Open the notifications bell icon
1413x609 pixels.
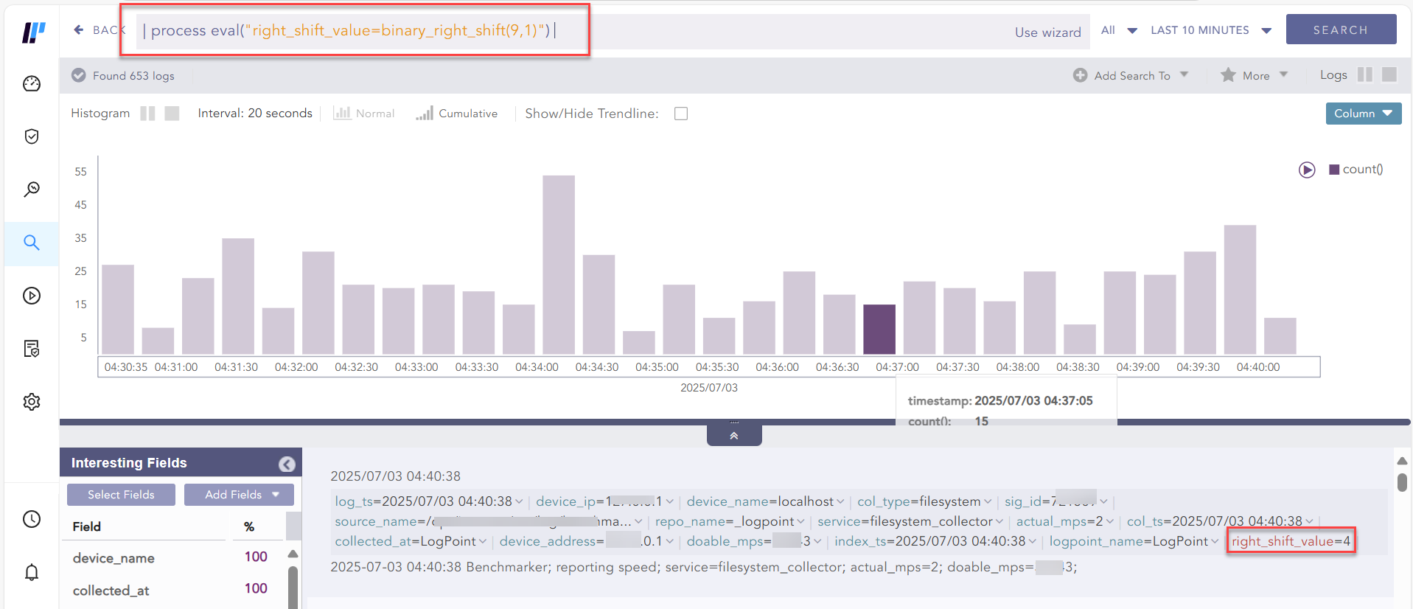pyautogui.click(x=32, y=572)
